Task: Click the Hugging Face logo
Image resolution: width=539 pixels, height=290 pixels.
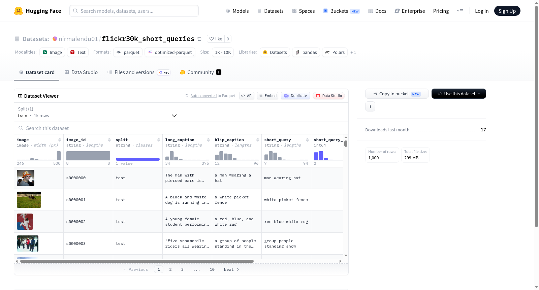Action: [38, 11]
